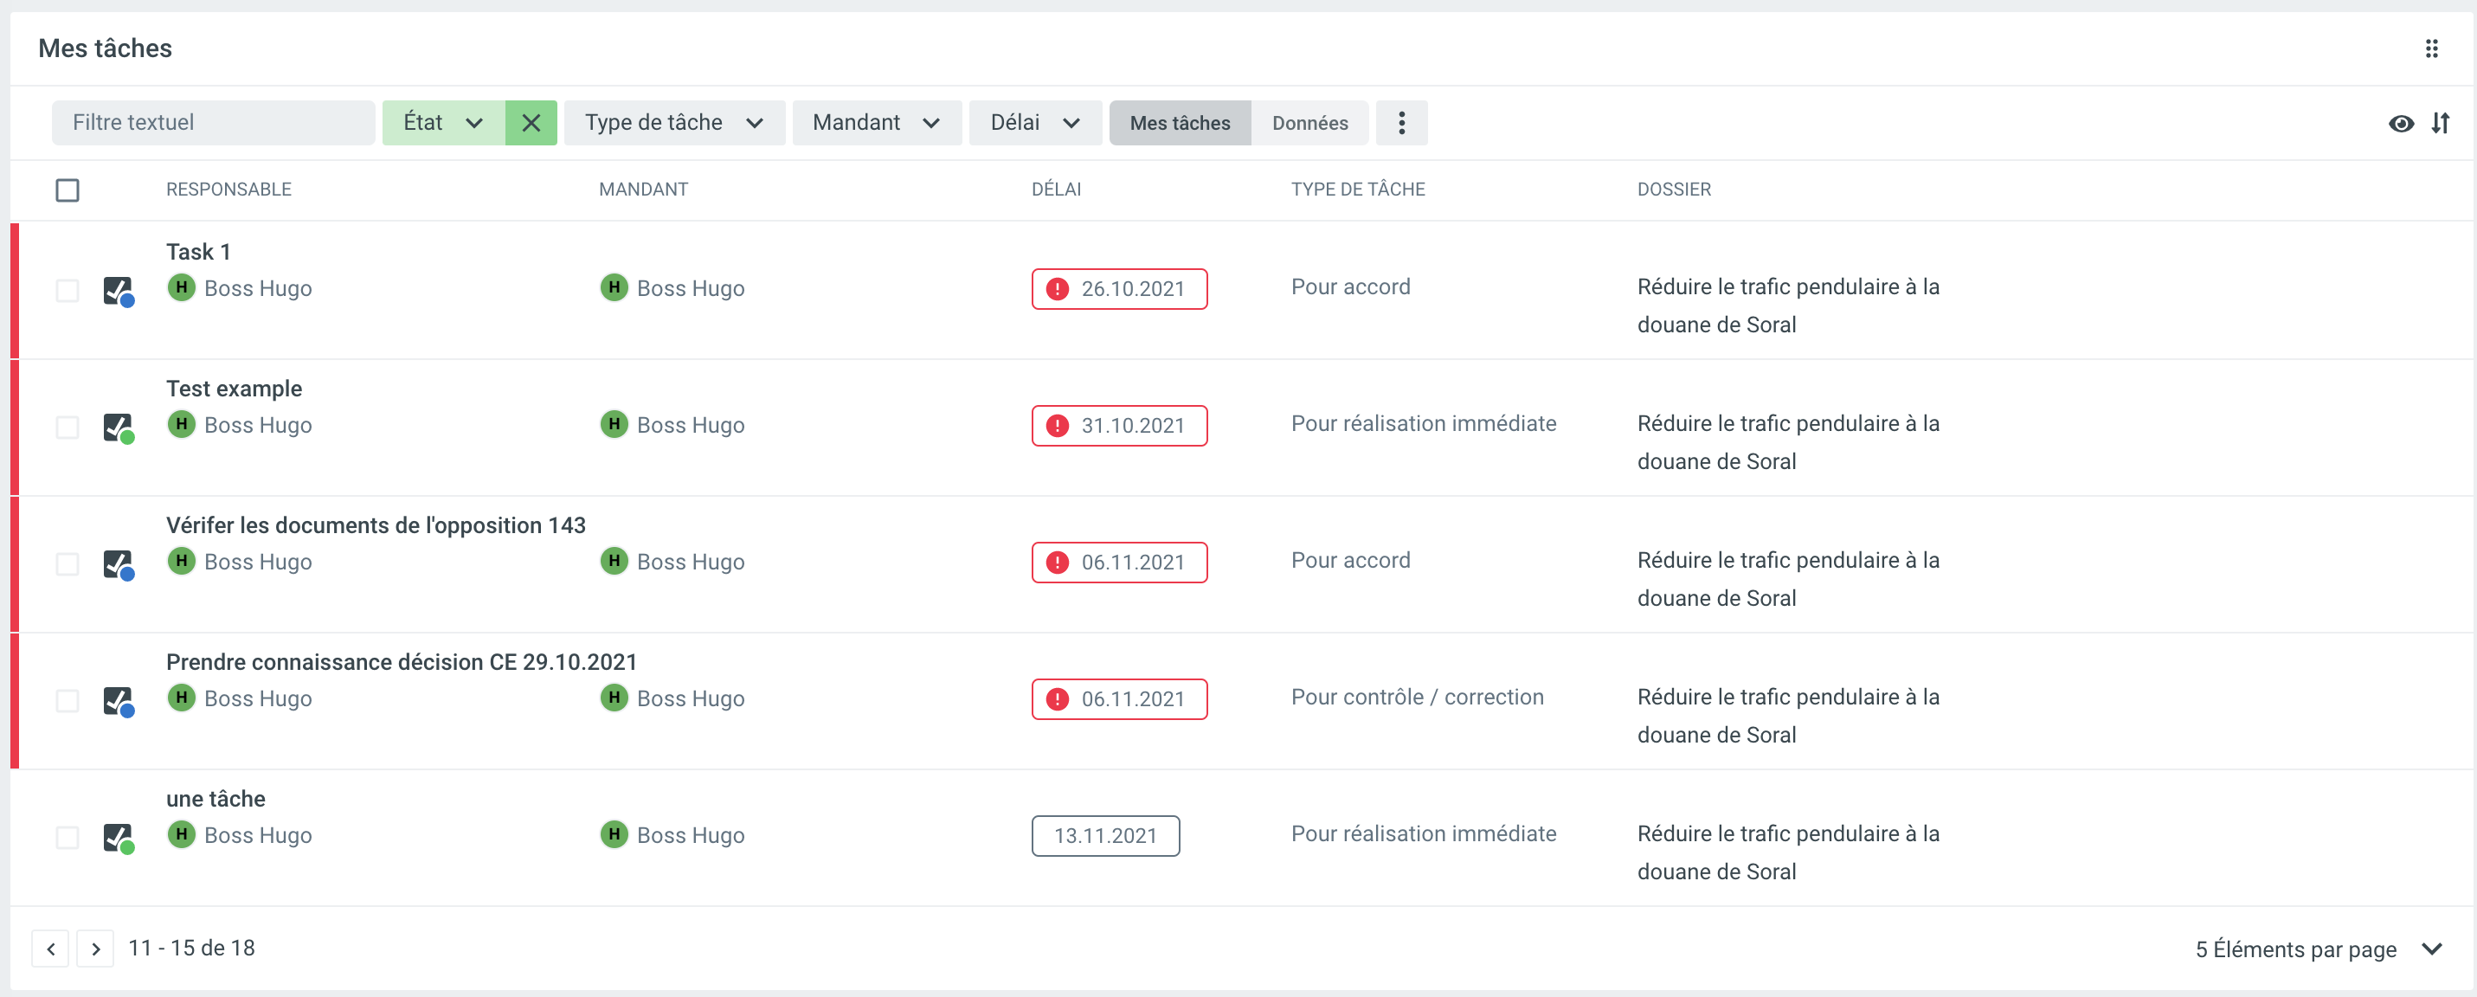Check the Task 1 row checkbox

click(68, 290)
